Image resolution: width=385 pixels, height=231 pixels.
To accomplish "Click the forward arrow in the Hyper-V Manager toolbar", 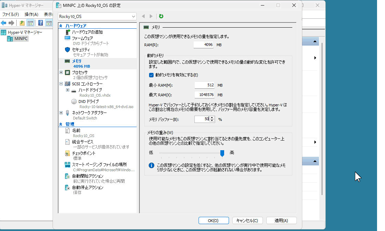I will point(11,23).
